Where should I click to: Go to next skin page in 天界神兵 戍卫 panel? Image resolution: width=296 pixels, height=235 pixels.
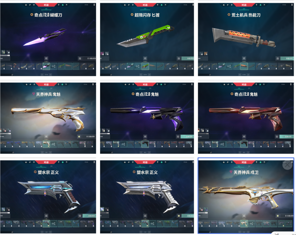(248, 232)
